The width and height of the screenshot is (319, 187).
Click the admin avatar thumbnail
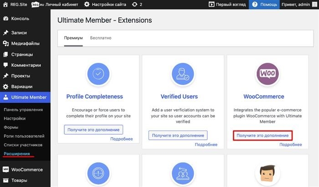(314, 4)
